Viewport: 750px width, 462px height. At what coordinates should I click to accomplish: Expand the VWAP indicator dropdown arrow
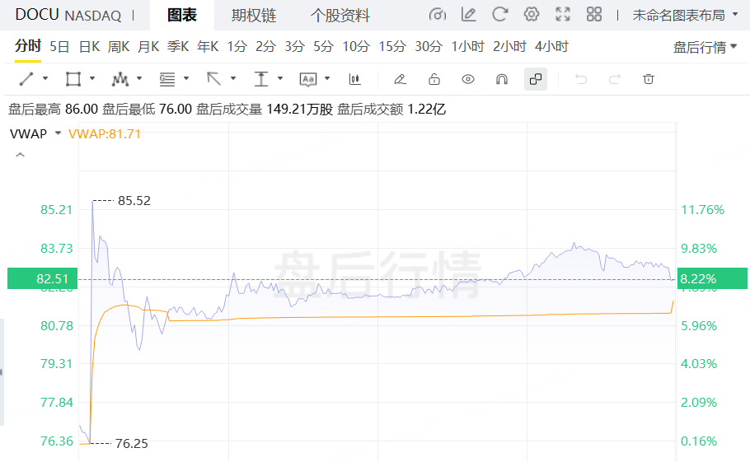58,133
